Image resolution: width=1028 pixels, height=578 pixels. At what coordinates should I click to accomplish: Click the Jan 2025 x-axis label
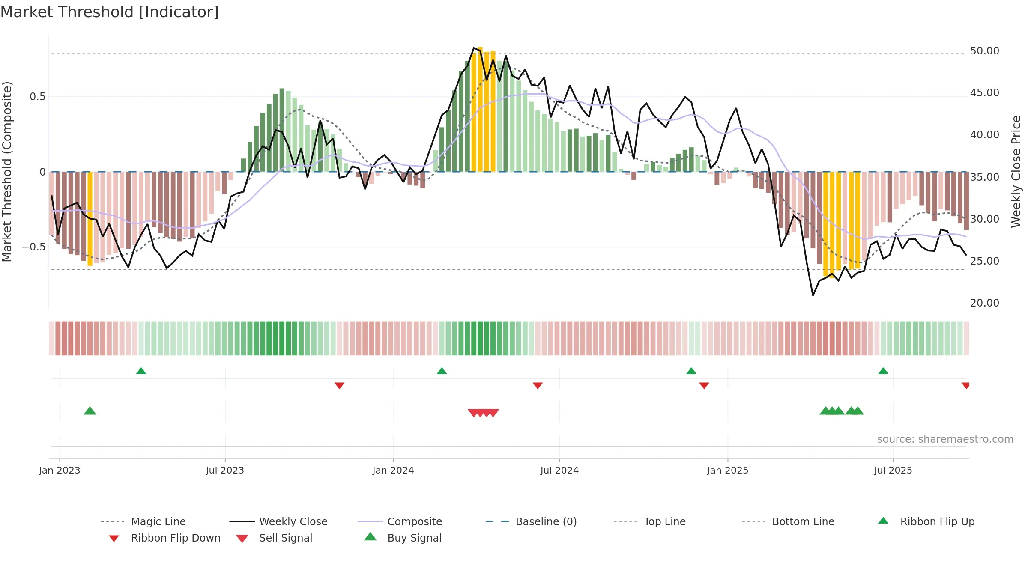click(728, 471)
